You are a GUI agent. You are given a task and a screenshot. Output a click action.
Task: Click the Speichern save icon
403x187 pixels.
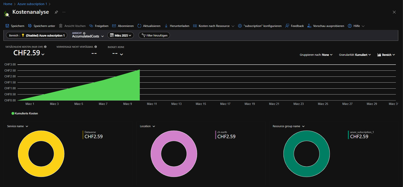(x=7, y=26)
